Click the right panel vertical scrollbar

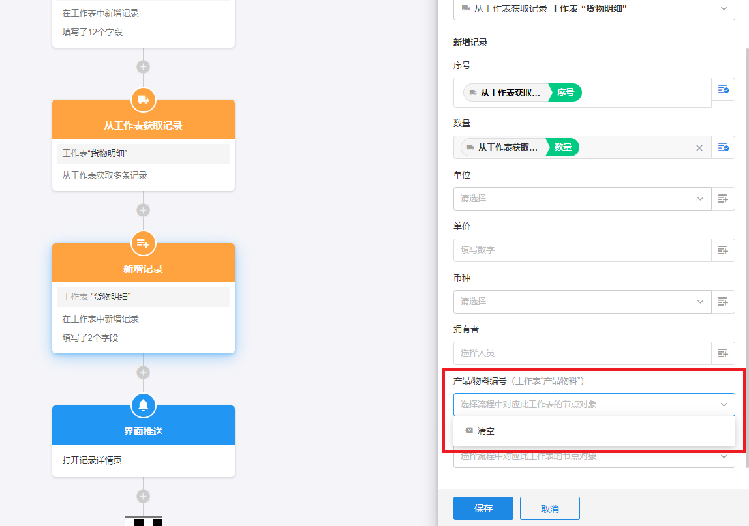746,257
